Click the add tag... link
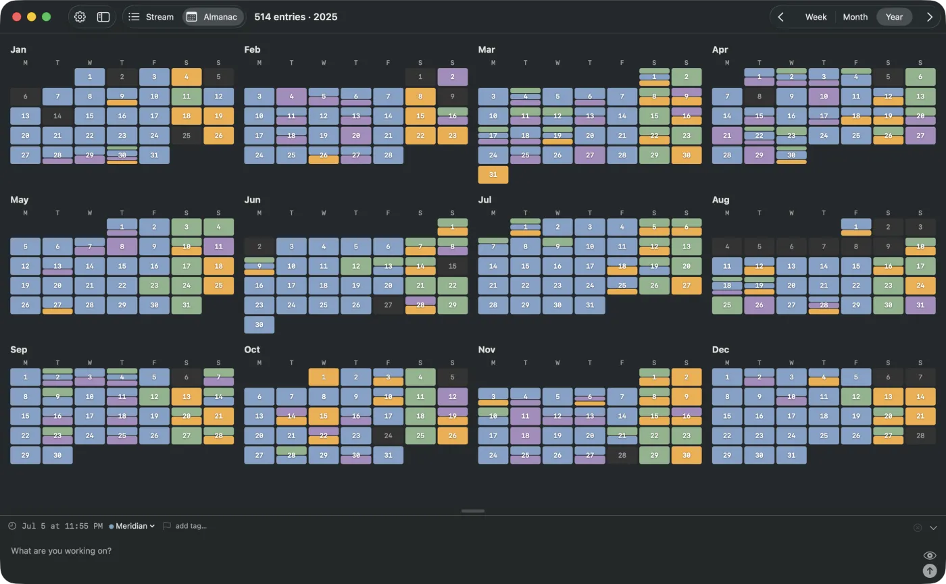Image resolution: width=946 pixels, height=584 pixels. (x=191, y=526)
